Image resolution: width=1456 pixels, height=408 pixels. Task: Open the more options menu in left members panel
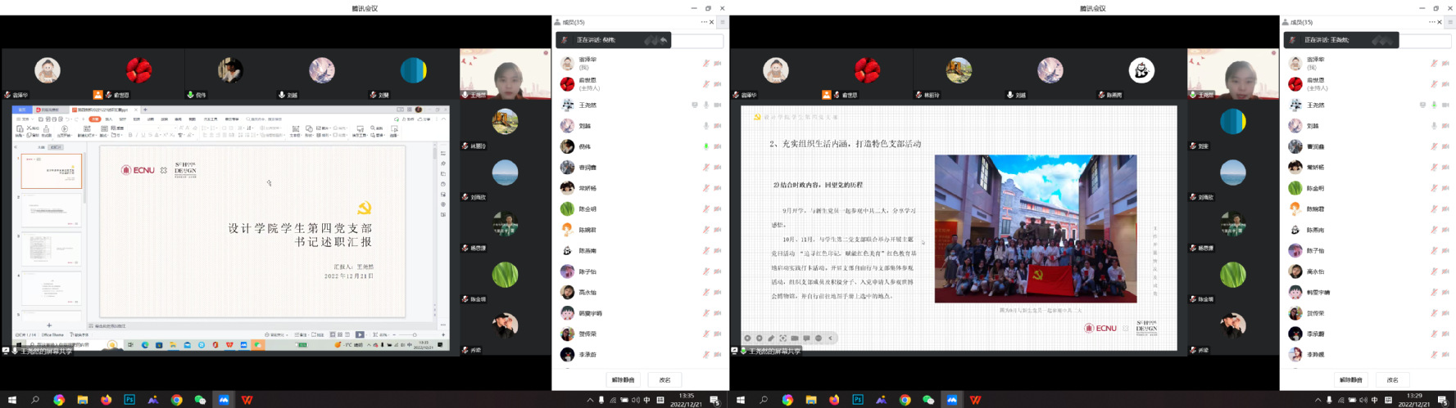tap(703, 22)
